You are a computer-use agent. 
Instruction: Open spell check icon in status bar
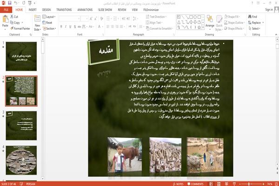coord(21,184)
